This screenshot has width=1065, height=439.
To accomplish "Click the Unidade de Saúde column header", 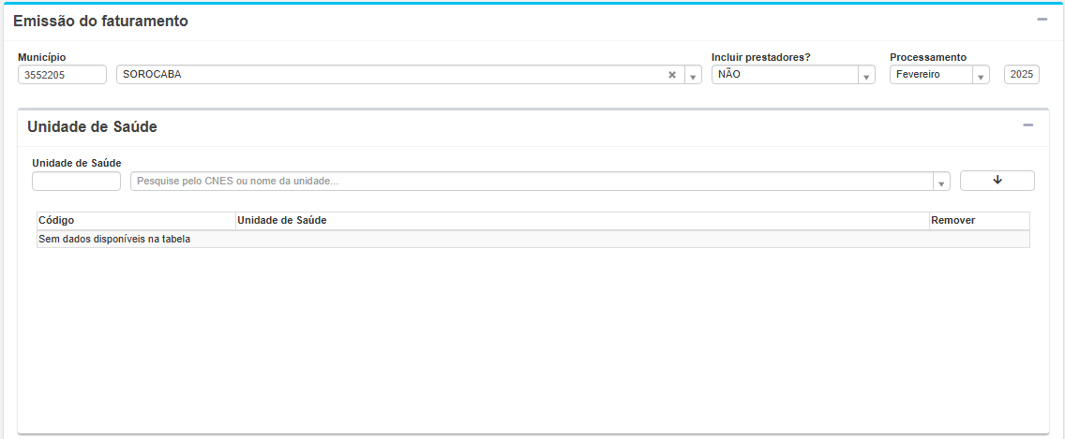I will (282, 220).
